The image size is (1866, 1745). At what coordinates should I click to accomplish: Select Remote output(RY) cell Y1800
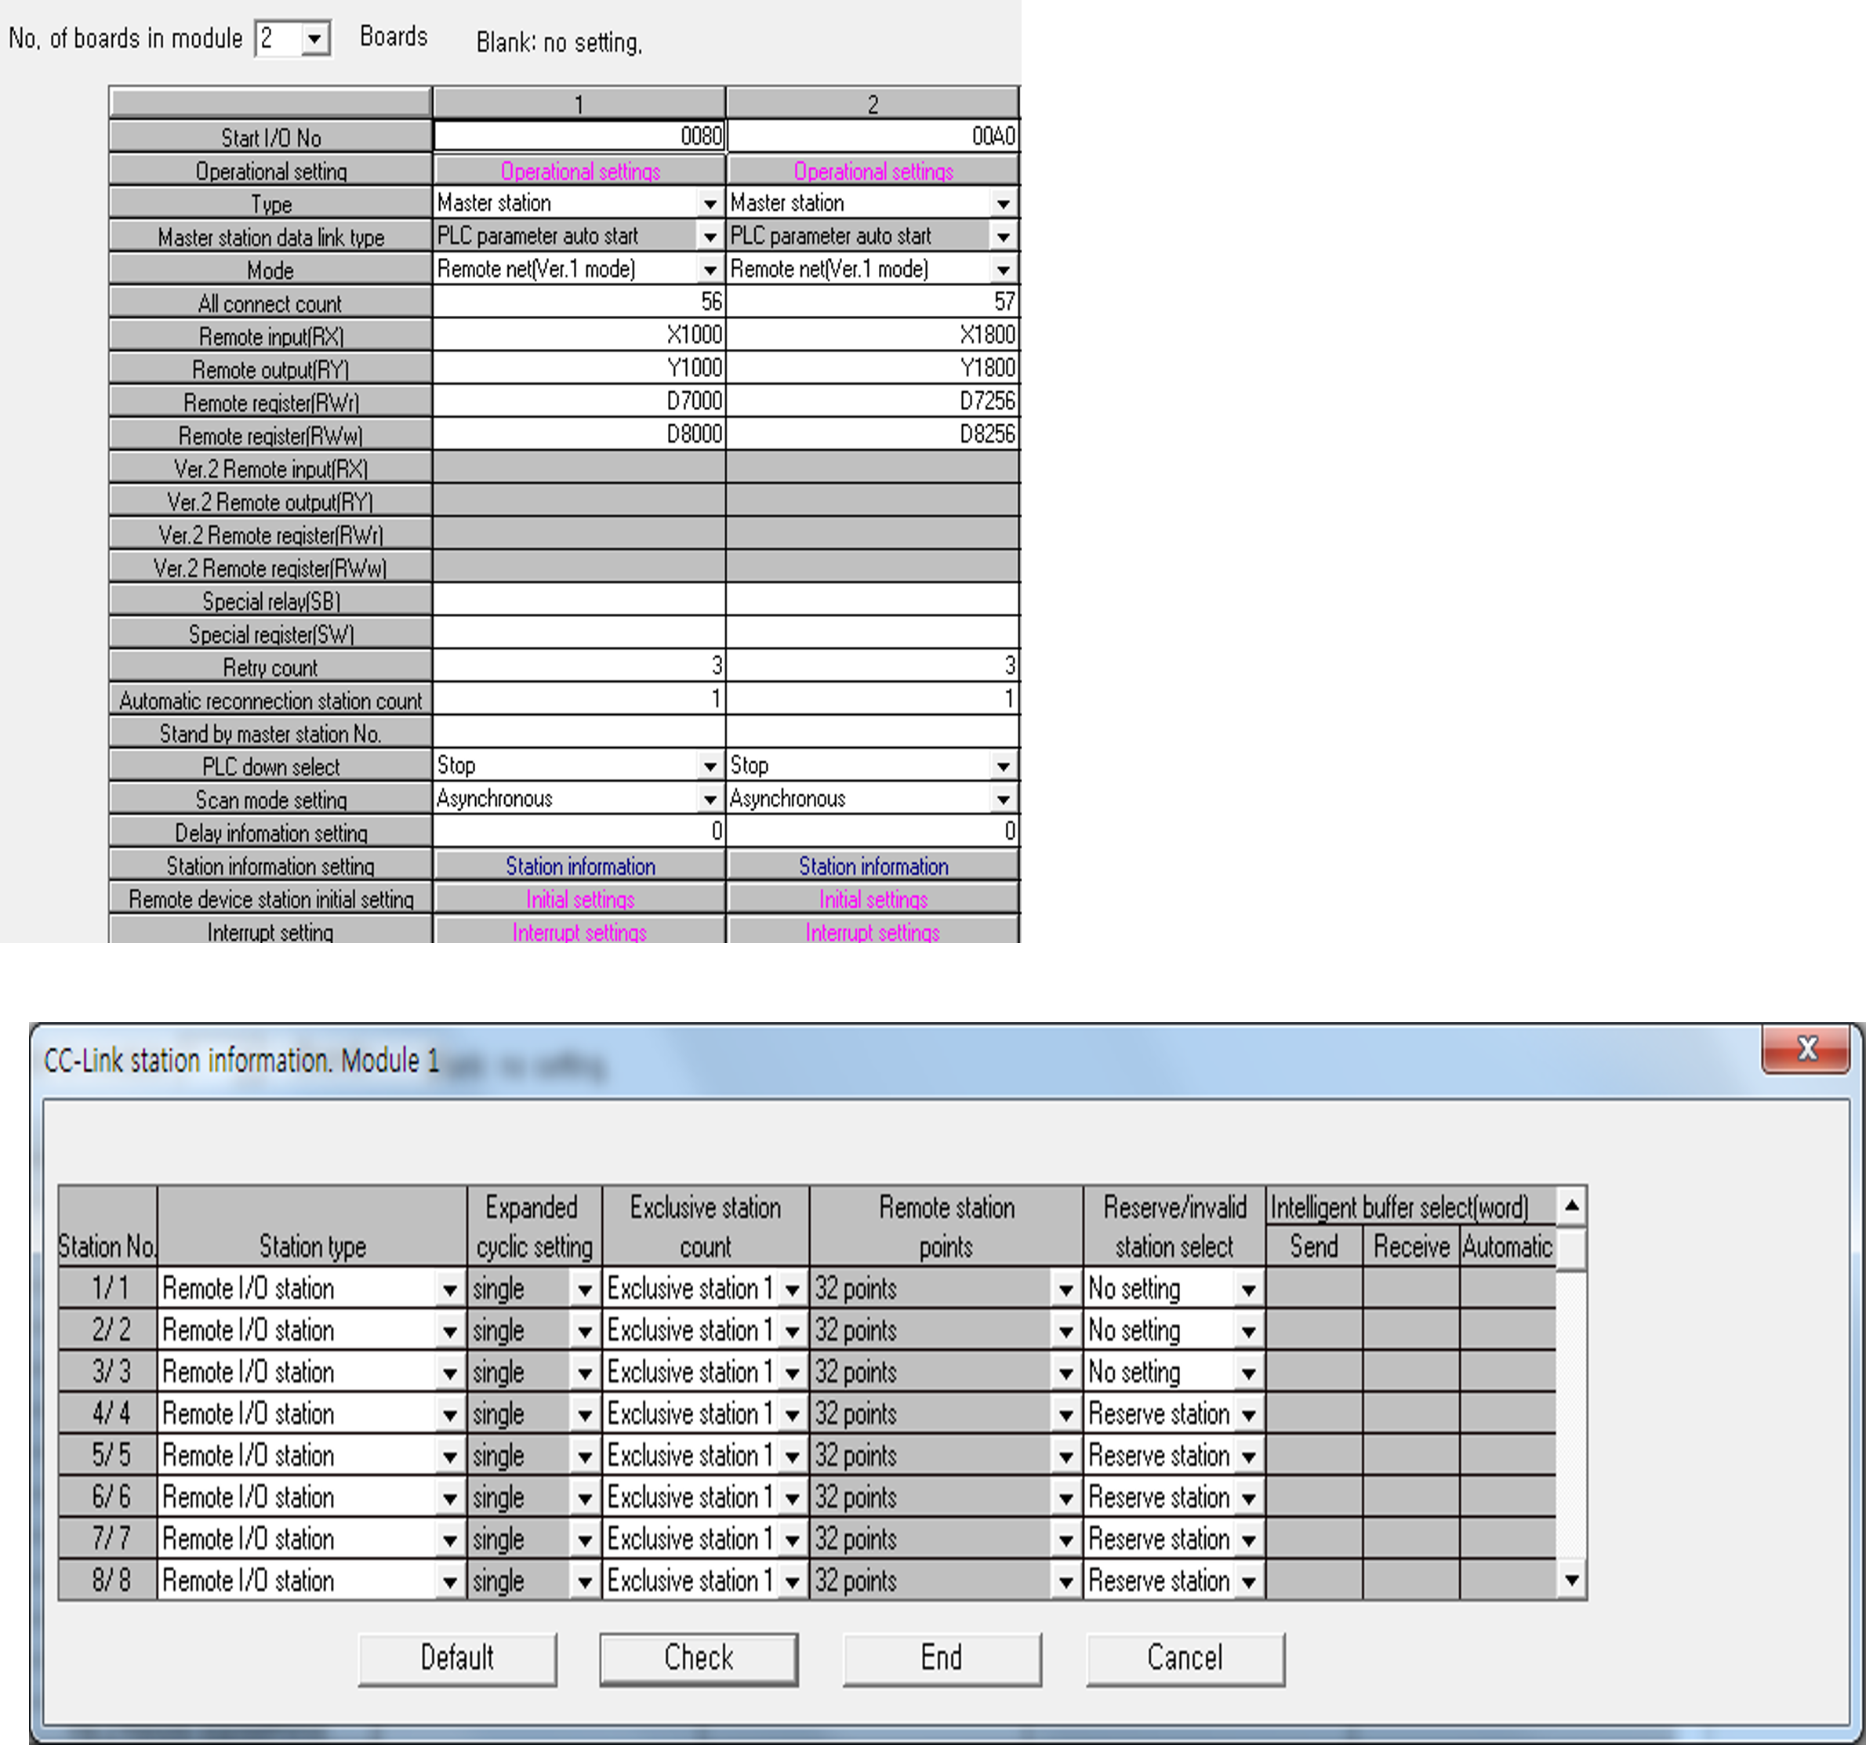[873, 368]
